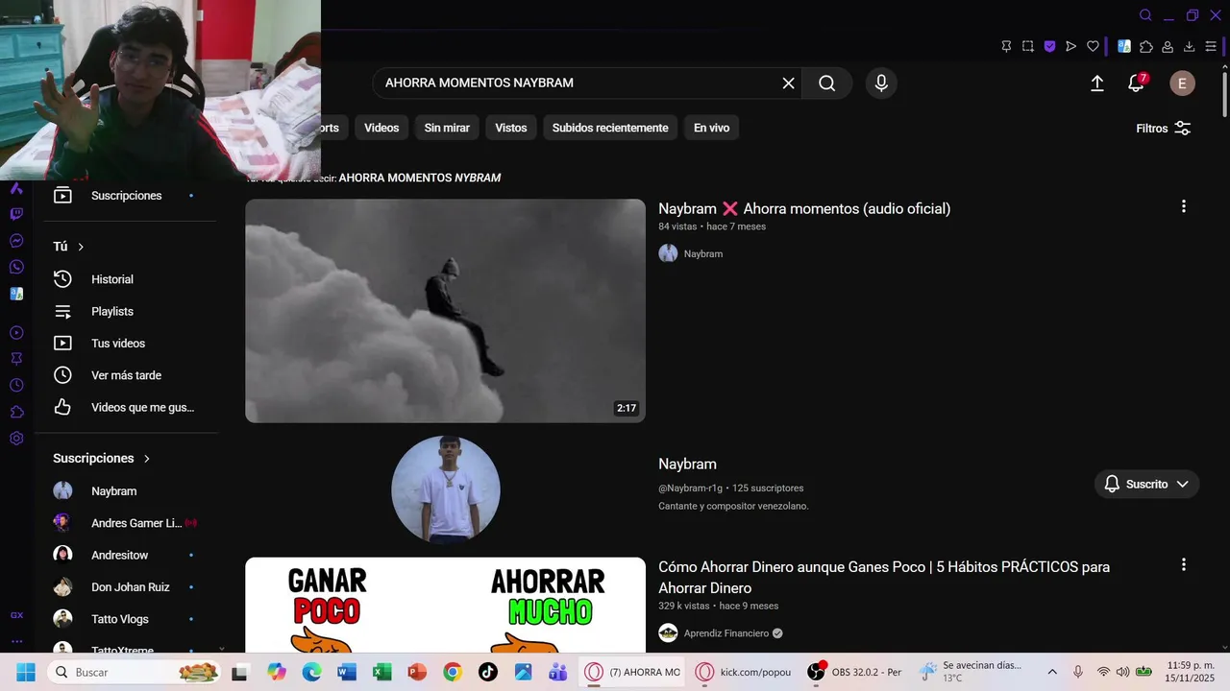The width and height of the screenshot is (1230, 691).
Task: Open the notifications bell with 7 badge
Action: pos(1136,83)
